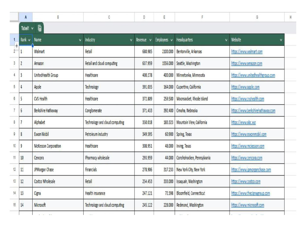The height and width of the screenshot is (227, 302).
Task: Open the mckesson.com link
Action: point(248,146)
